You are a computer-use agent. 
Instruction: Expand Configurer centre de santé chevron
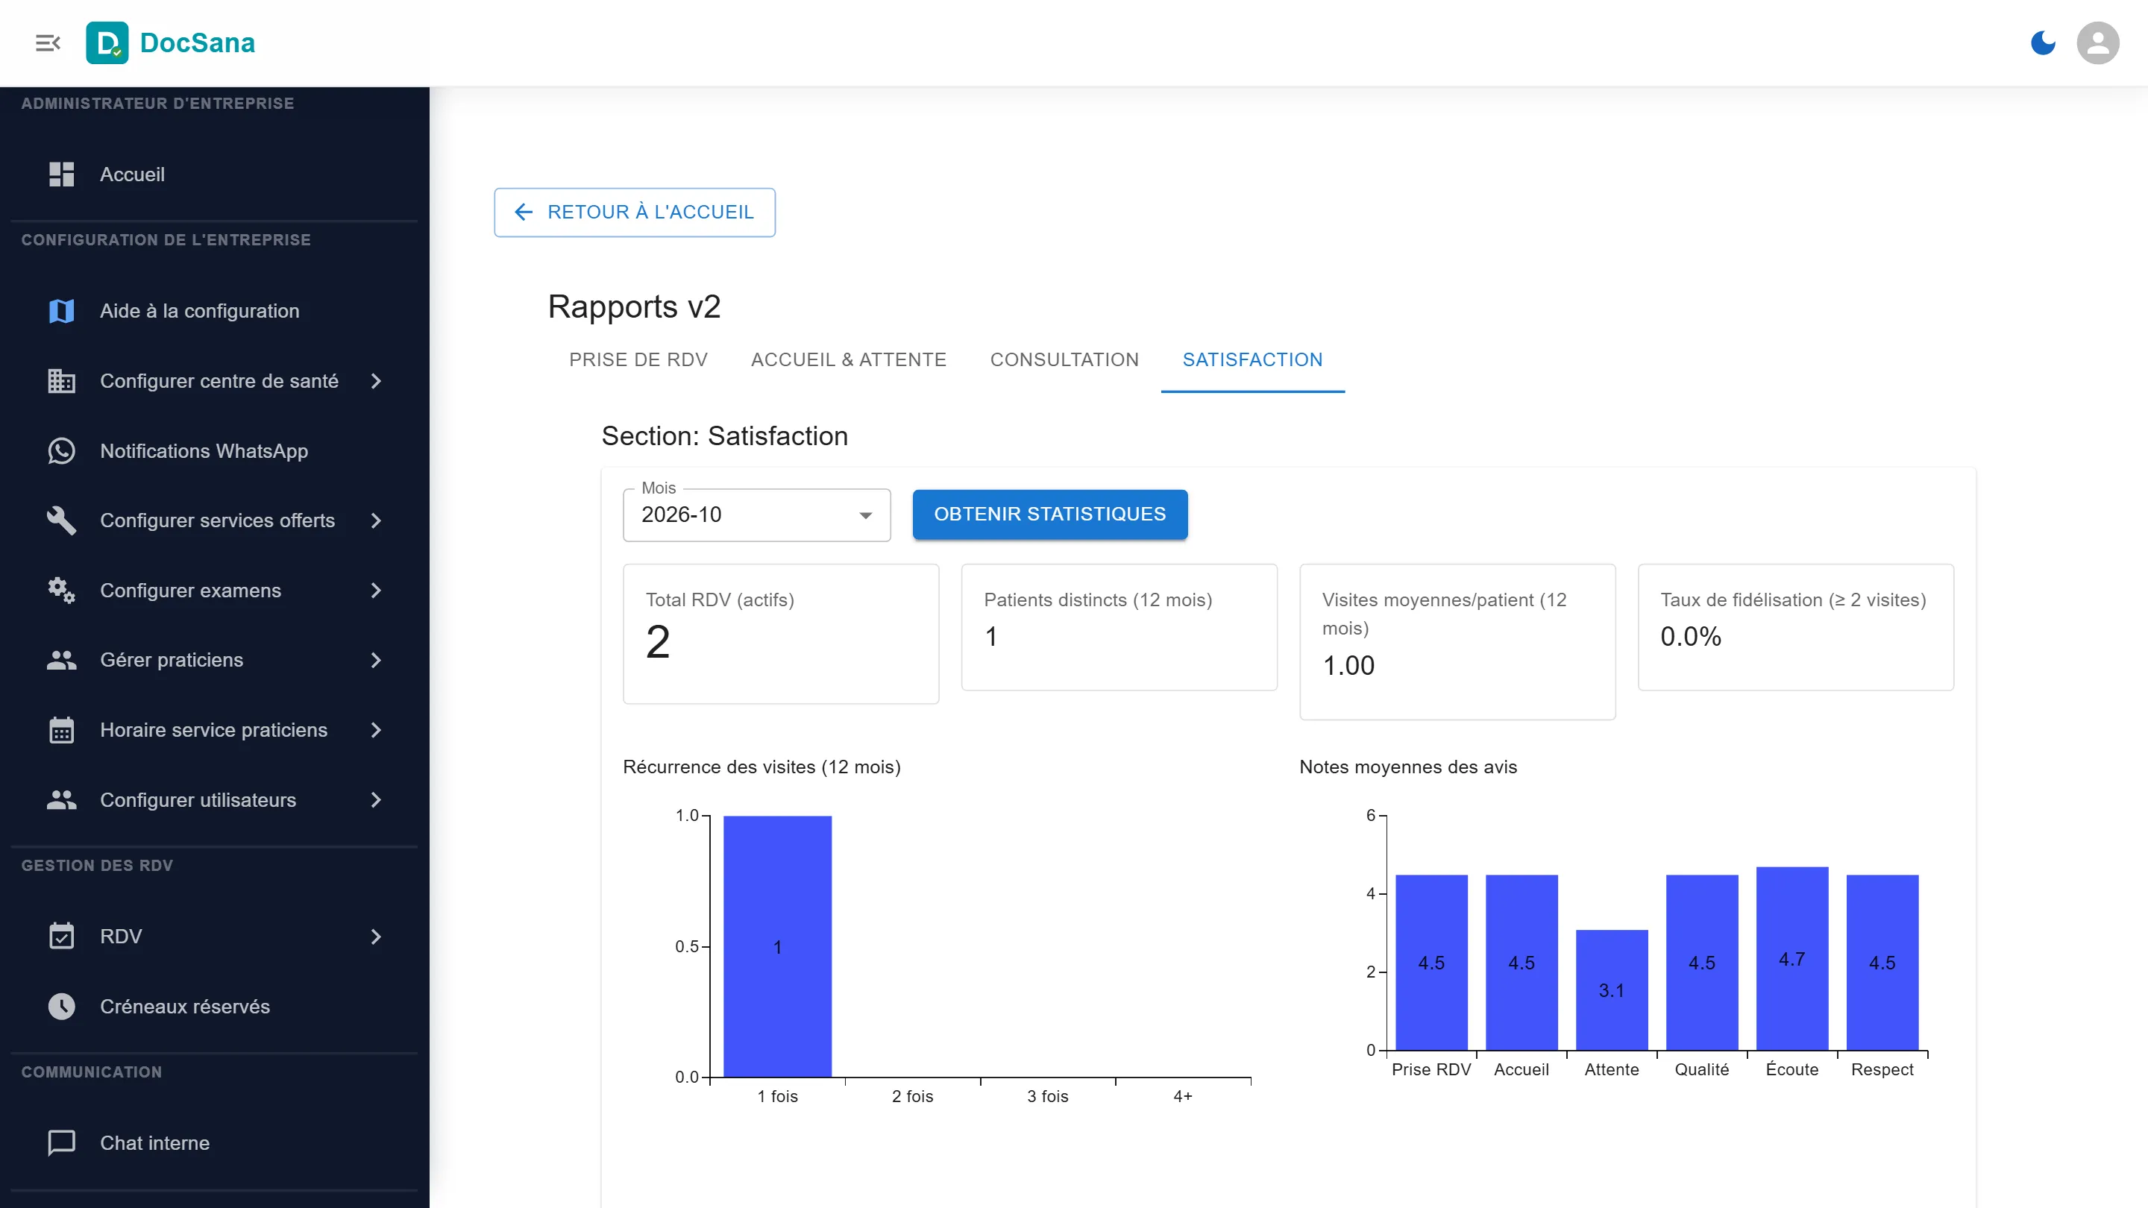coord(376,381)
